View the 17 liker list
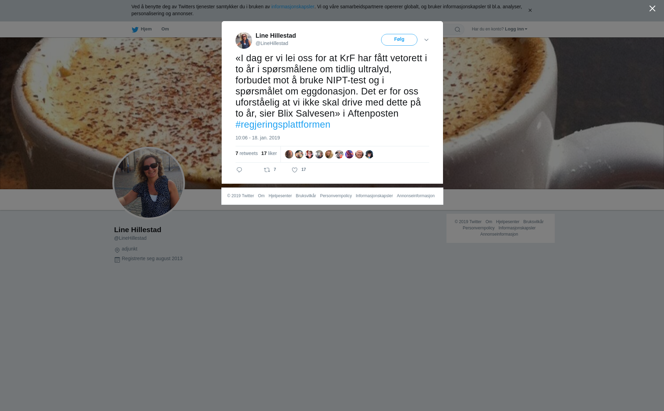664x411 pixels. 269,153
